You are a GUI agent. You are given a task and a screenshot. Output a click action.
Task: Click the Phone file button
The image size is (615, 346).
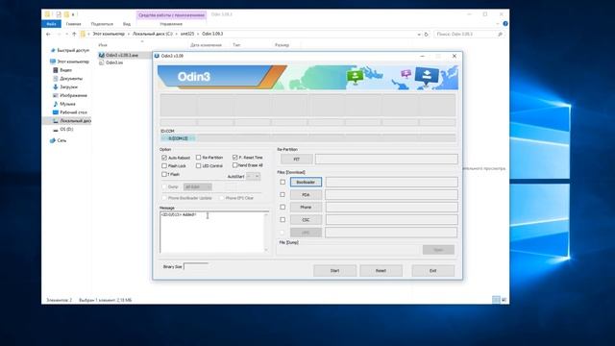point(306,208)
